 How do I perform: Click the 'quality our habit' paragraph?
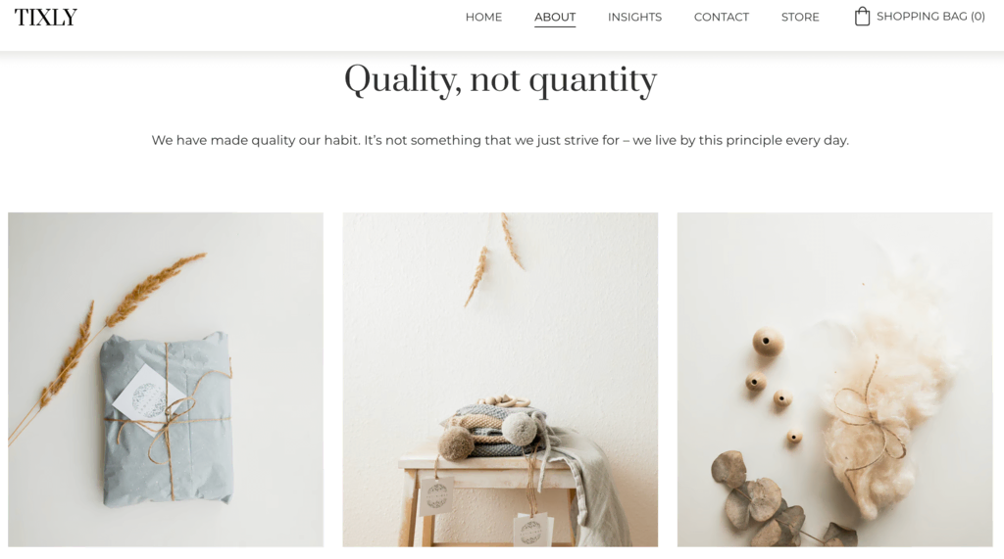tap(500, 140)
